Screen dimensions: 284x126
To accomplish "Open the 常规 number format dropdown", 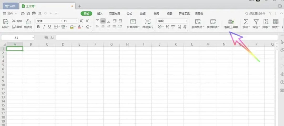I will click(x=186, y=21).
